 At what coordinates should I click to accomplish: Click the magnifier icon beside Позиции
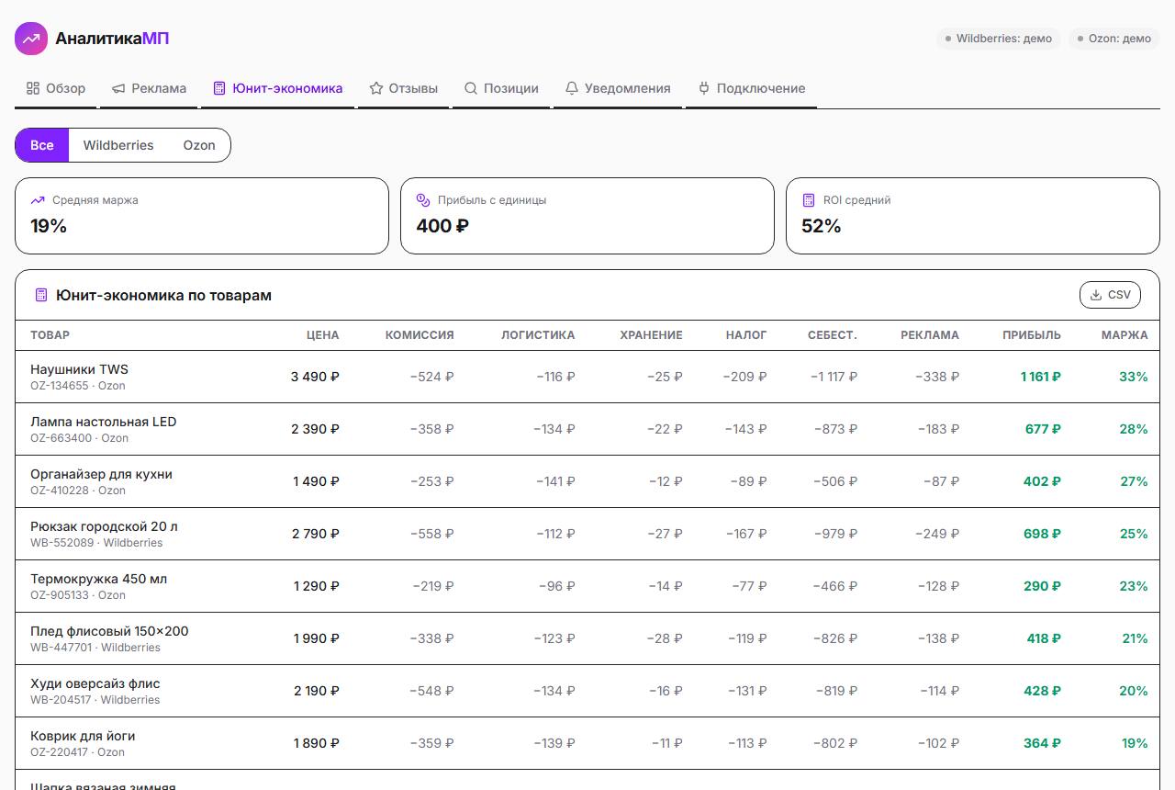(x=471, y=88)
